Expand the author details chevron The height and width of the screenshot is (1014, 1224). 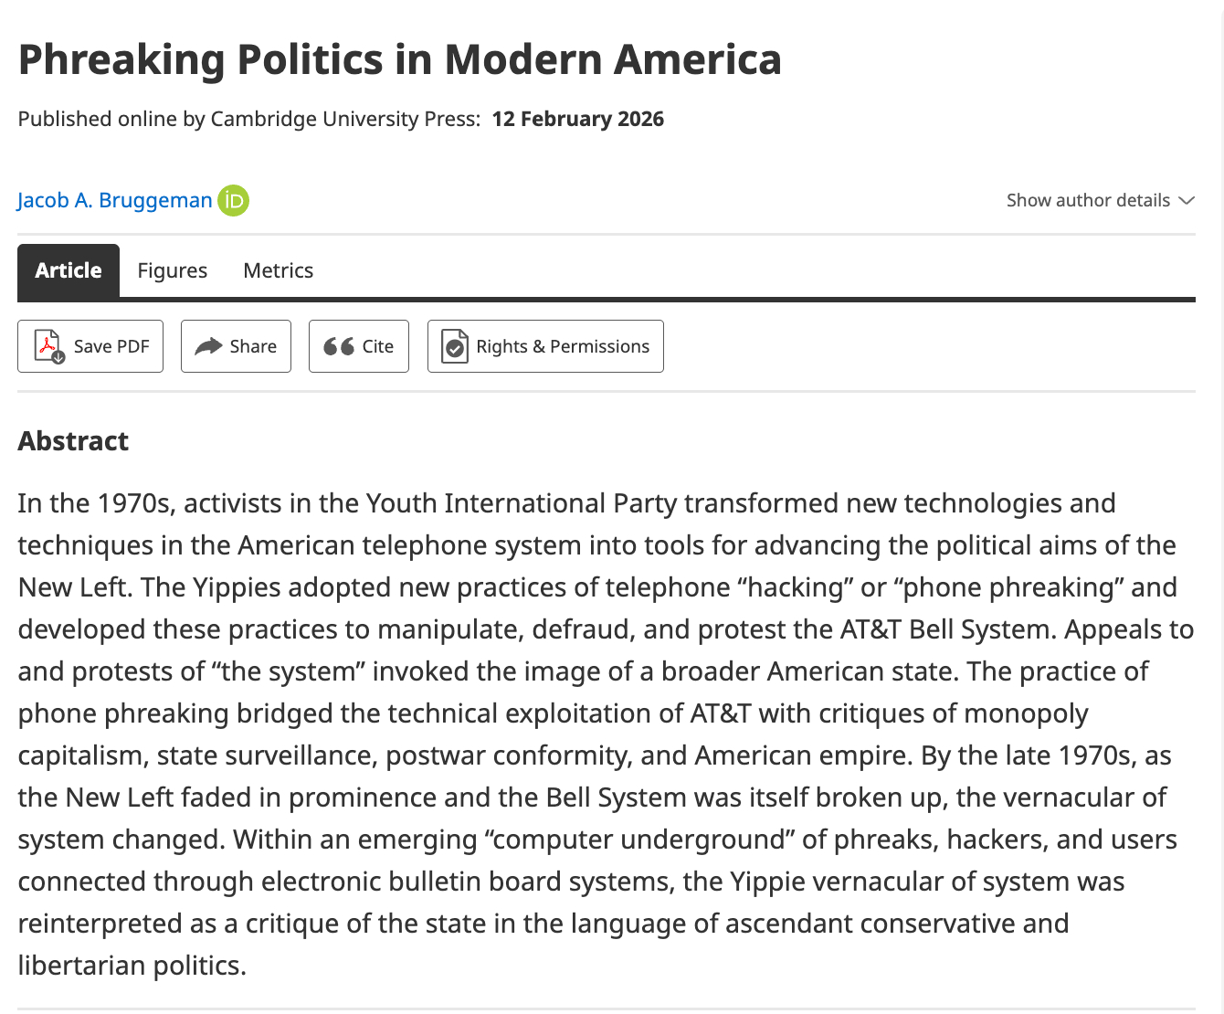click(1187, 200)
